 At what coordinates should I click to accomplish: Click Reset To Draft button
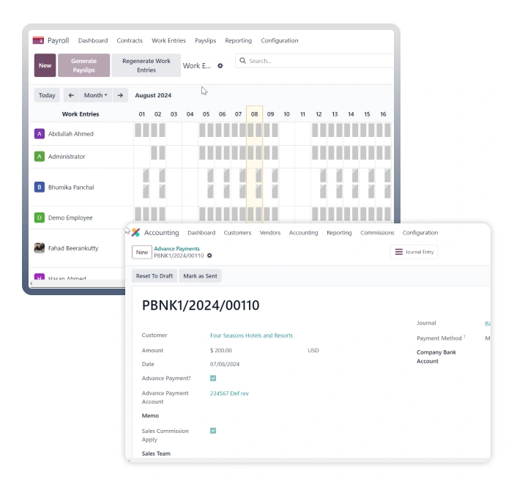point(154,275)
